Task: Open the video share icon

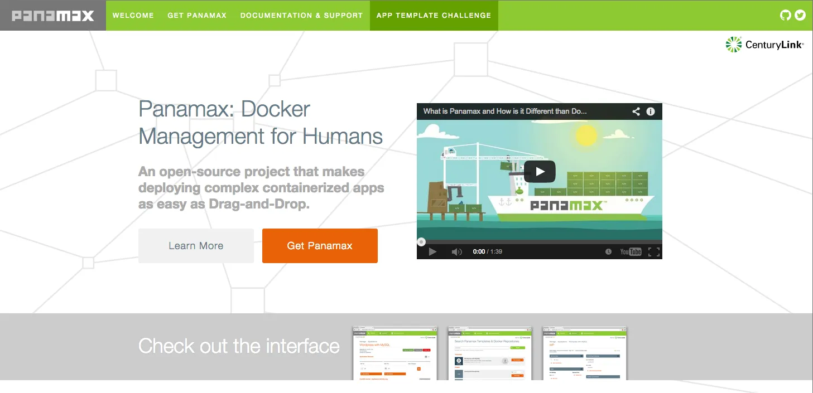Action: (636, 111)
